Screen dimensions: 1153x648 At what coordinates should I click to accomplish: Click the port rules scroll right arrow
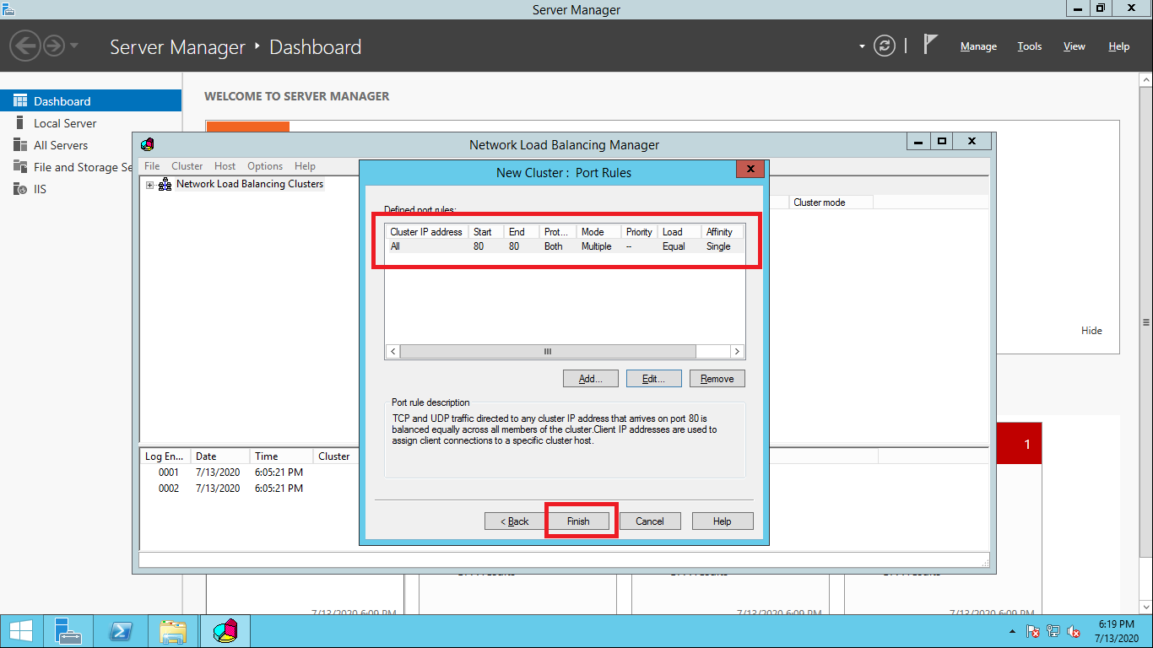click(x=737, y=351)
